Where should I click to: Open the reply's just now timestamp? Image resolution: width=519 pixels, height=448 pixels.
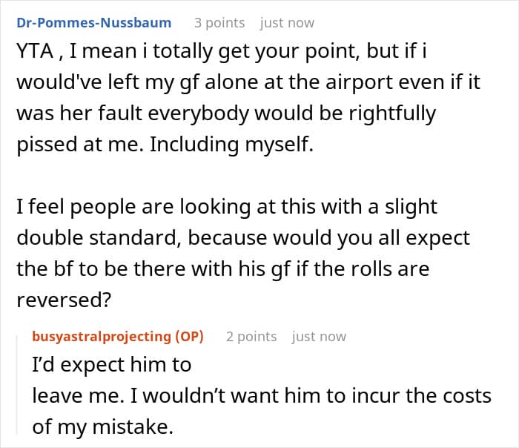pos(319,337)
